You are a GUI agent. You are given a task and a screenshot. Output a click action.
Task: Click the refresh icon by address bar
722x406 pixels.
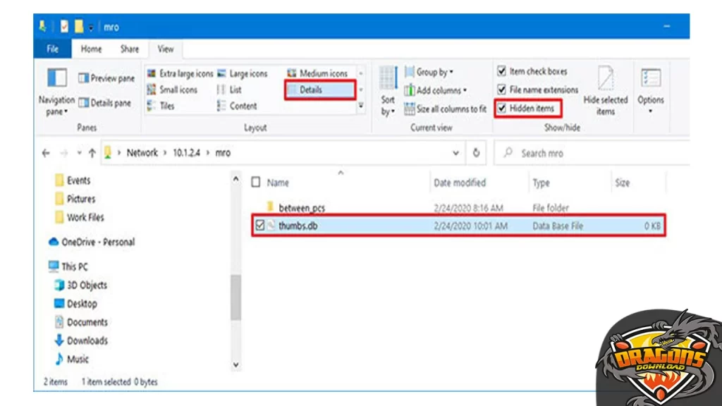[x=477, y=153]
